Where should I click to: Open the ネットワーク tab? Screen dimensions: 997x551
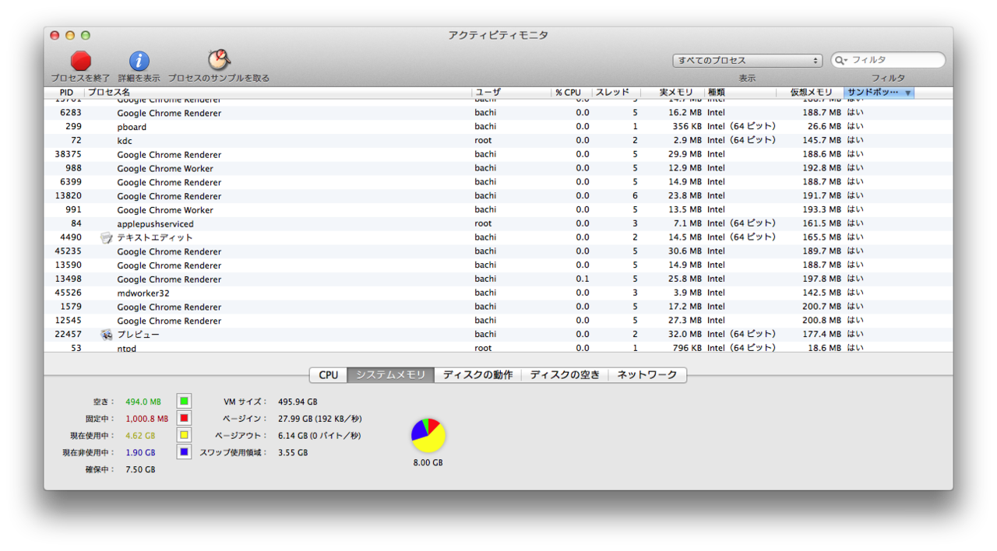647,375
